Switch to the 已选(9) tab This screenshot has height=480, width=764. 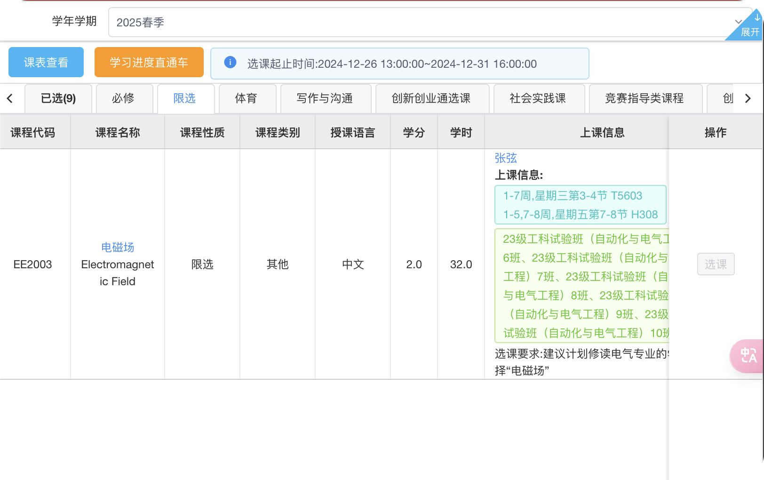tap(58, 98)
